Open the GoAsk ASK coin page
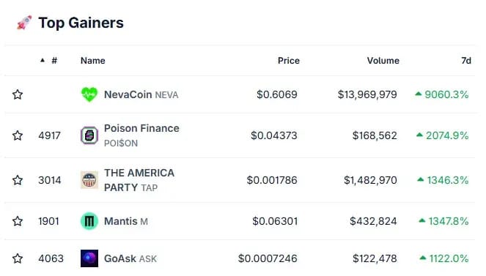This screenshot has height=276, width=486. (130, 258)
